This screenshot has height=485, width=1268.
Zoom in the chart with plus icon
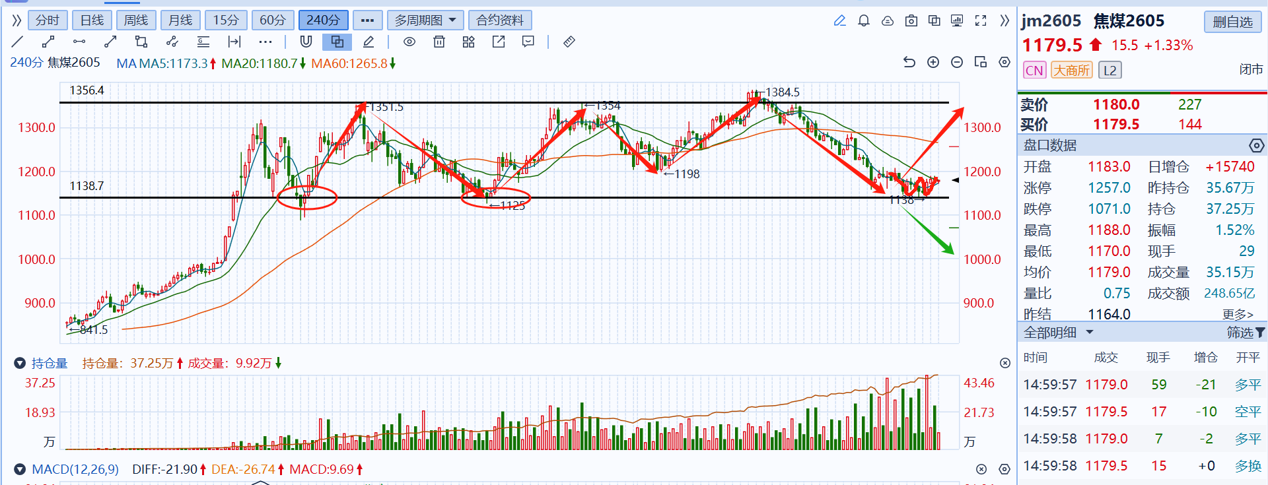933,63
